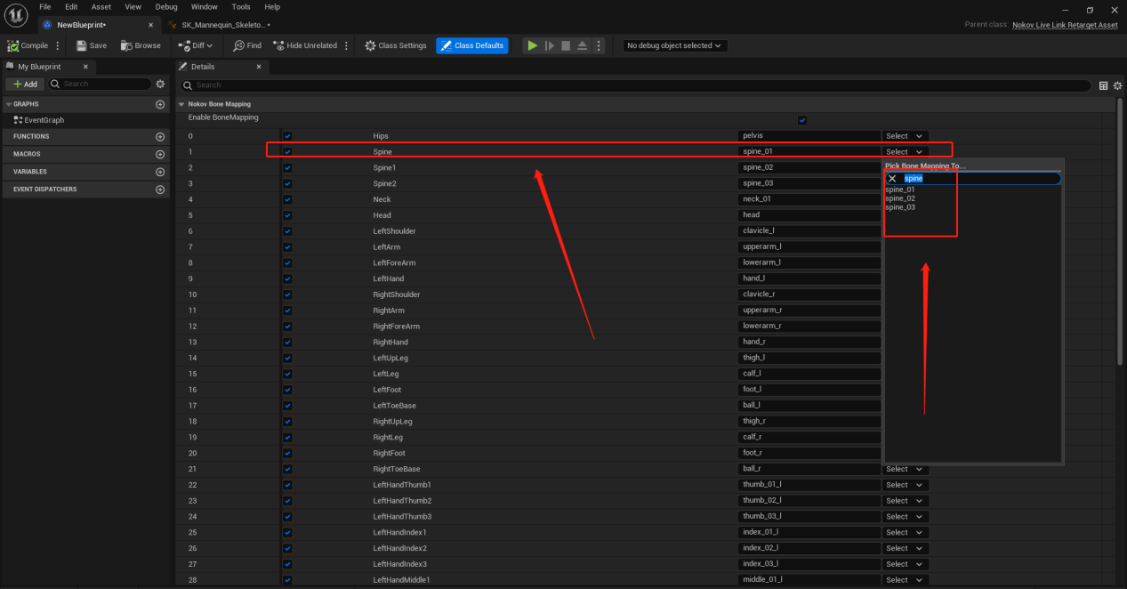
Task: Click the Class Defaults button
Action: (x=471, y=45)
